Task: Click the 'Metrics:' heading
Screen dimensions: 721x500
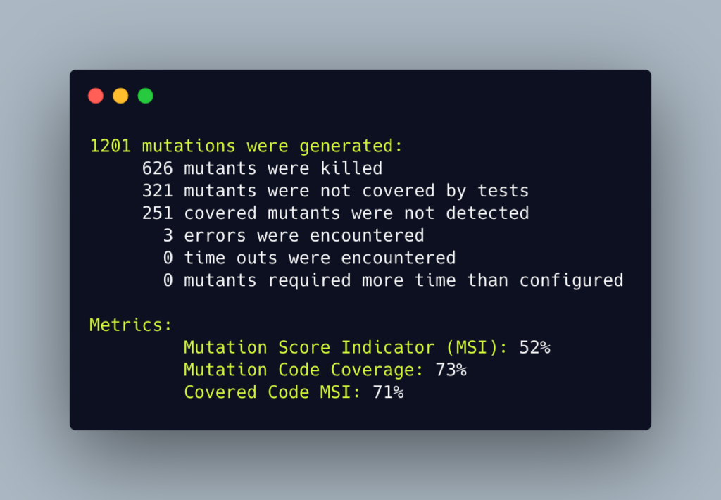Action: pos(130,325)
